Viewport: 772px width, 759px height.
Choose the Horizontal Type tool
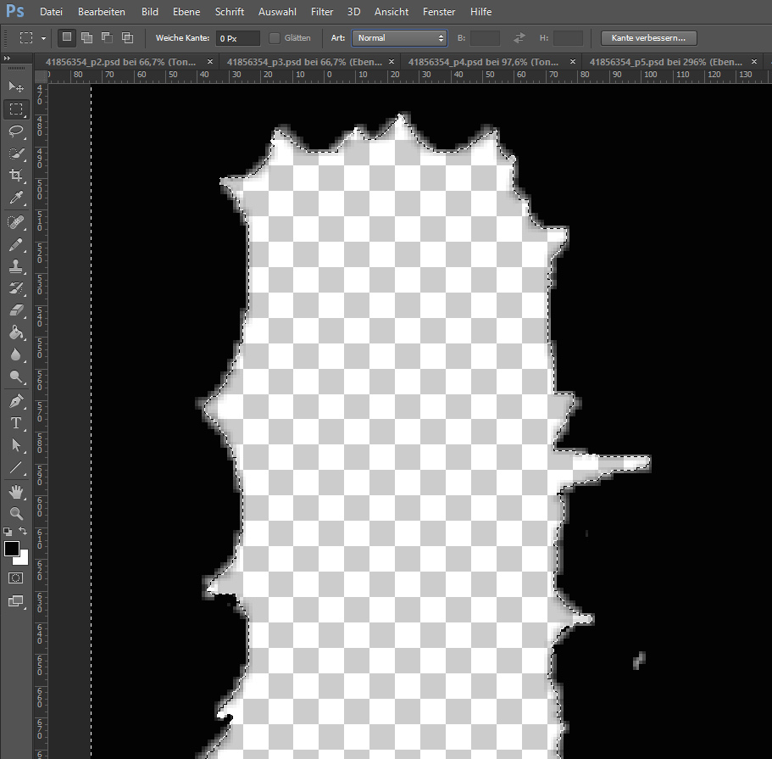pos(17,423)
